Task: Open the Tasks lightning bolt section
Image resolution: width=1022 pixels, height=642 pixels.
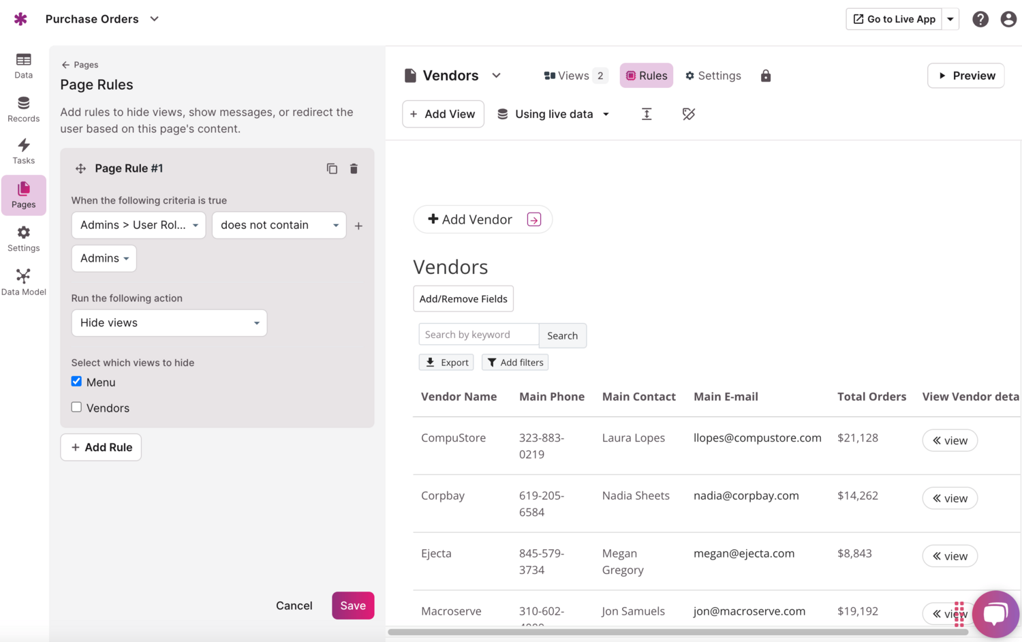Action: [x=23, y=151]
